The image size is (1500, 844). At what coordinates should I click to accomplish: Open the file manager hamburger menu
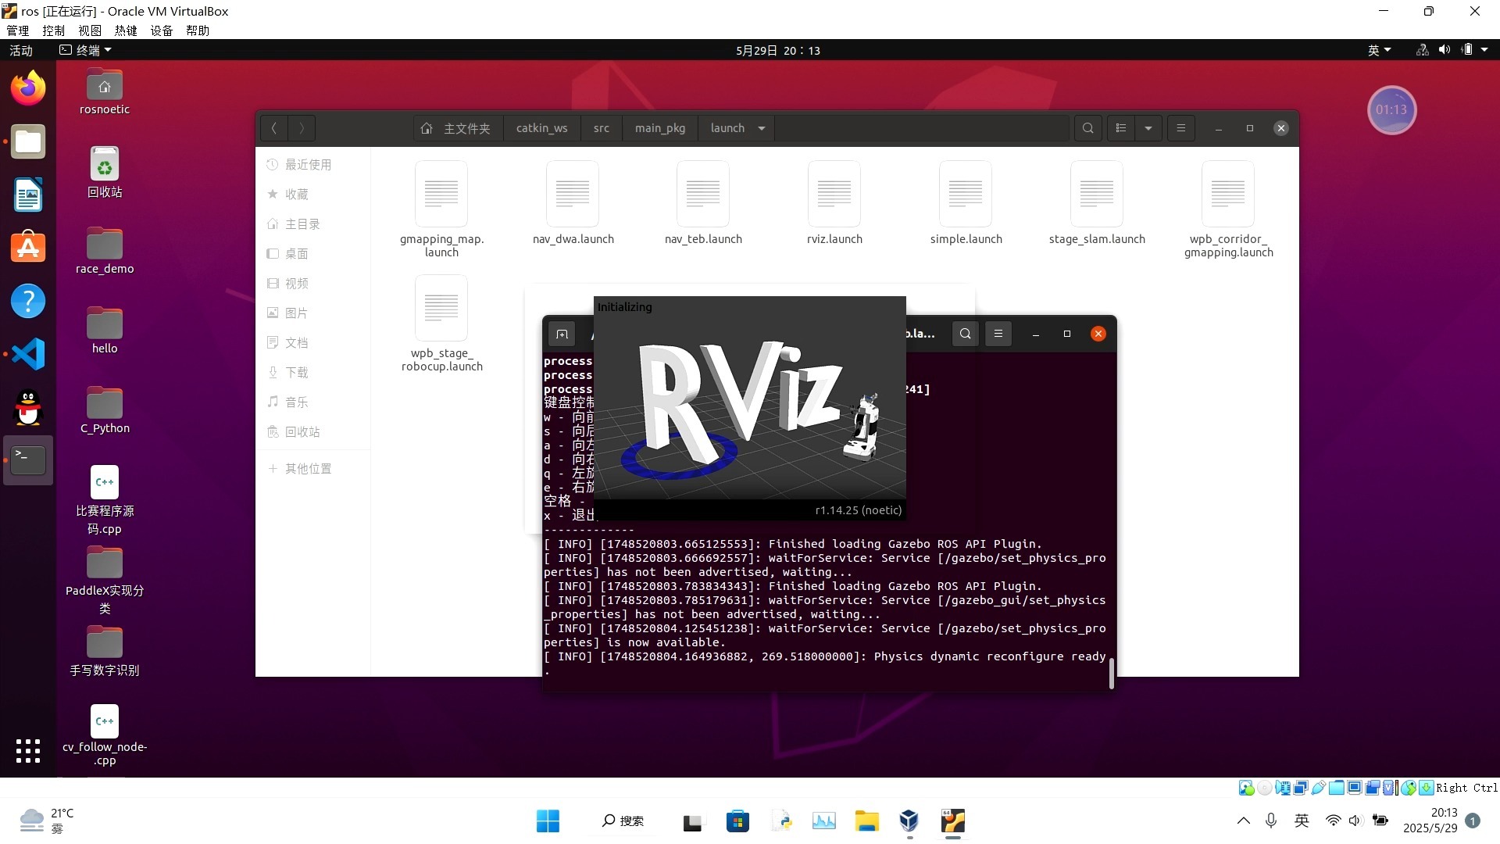coord(1181,128)
